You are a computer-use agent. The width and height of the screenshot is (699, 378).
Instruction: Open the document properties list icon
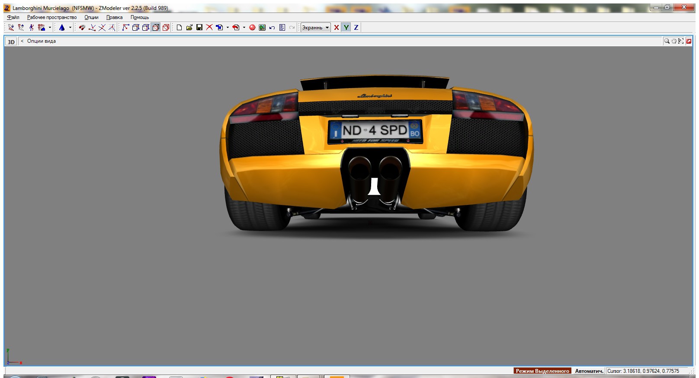click(x=282, y=27)
